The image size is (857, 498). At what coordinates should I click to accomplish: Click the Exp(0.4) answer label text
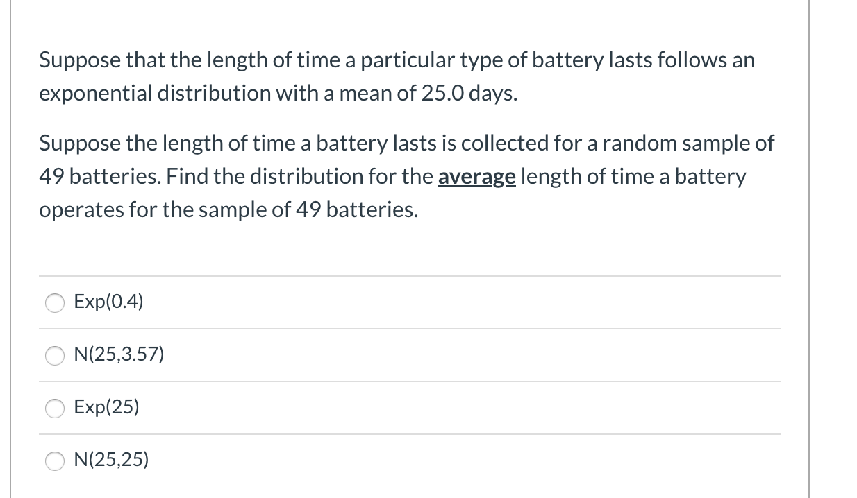click(108, 302)
